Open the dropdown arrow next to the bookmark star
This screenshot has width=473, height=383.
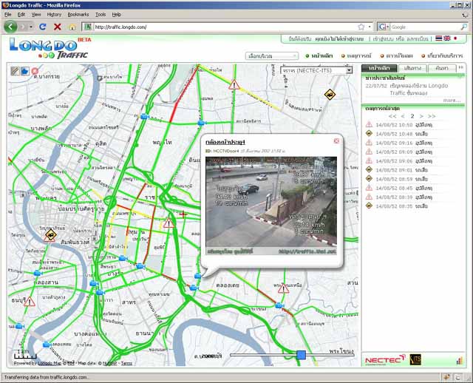(370, 27)
